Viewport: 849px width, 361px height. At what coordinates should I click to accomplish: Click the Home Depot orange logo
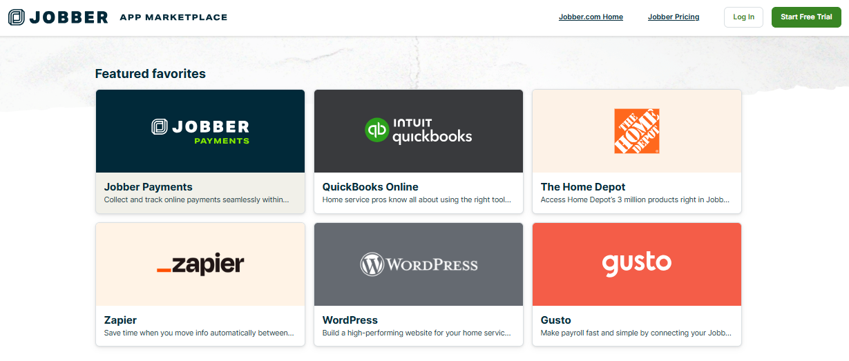tap(637, 131)
